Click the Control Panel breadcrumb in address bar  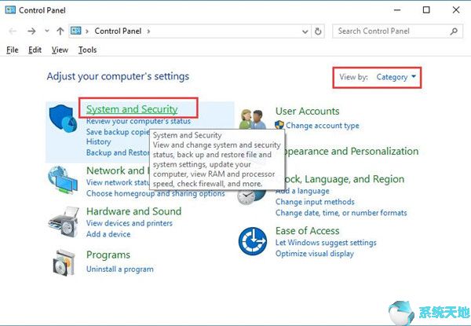point(118,31)
